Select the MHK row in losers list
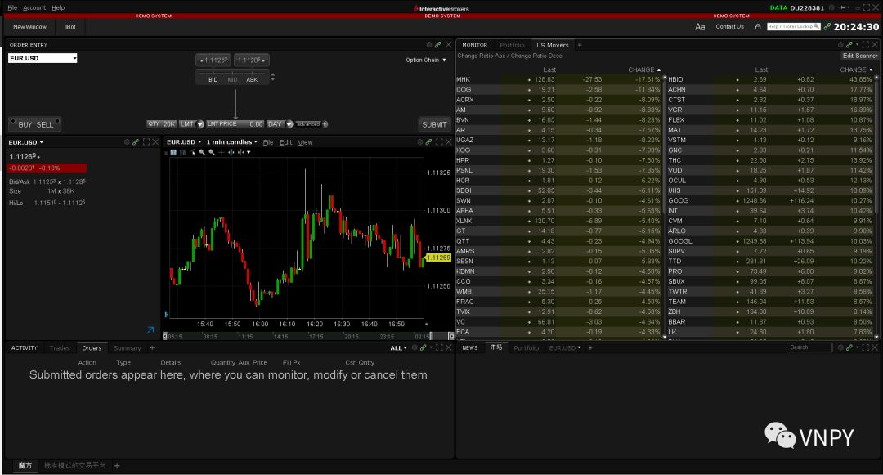 coord(558,79)
